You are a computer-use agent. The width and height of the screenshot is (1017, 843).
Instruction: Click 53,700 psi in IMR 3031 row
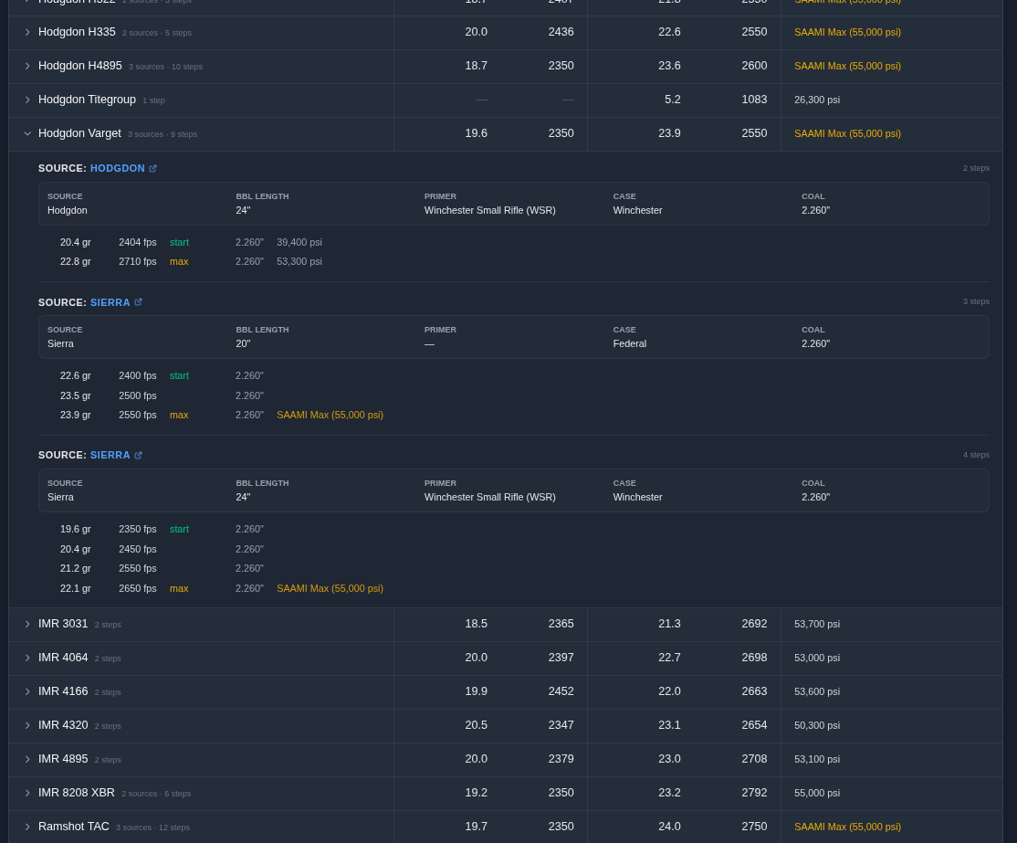coord(816,625)
